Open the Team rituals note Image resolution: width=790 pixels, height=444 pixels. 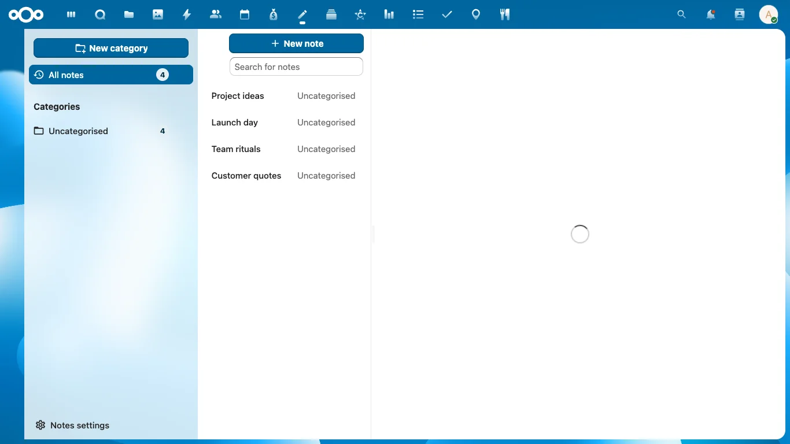pyautogui.click(x=284, y=149)
